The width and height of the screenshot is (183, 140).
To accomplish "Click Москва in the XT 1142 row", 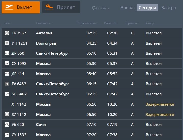I will pyautogui.click(x=43, y=104).
